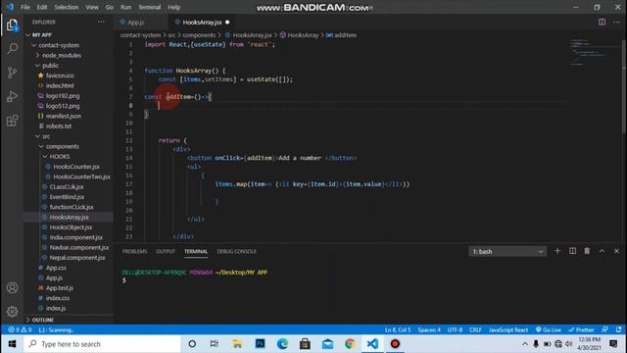Click errors and warnings status indicator
This screenshot has height=353, width=627.
coord(20,329)
